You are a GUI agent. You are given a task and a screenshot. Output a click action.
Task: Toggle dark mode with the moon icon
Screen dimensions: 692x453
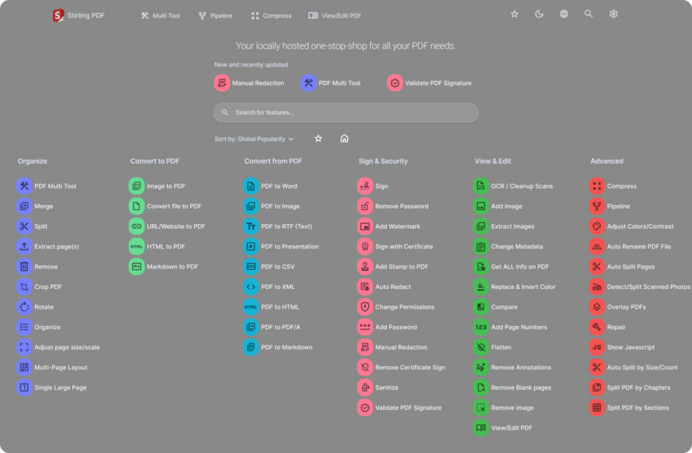click(x=539, y=14)
